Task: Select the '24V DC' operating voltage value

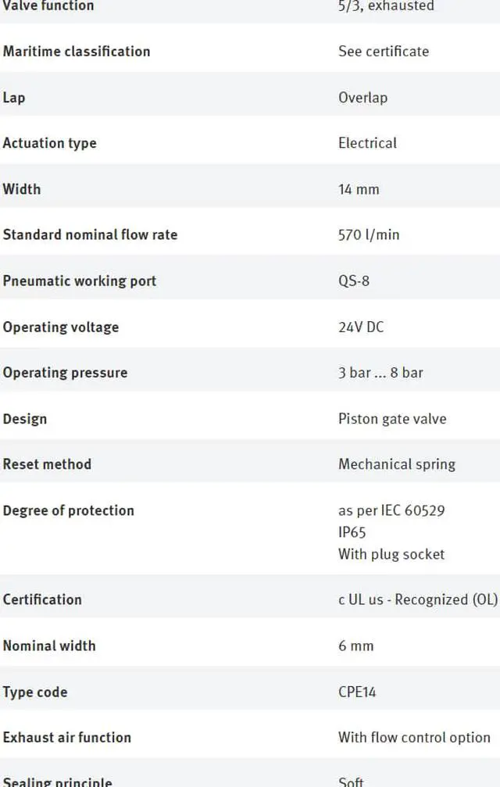Action: [x=361, y=327]
